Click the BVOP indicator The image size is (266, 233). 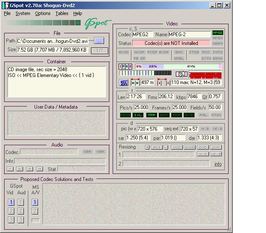click(x=164, y=52)
